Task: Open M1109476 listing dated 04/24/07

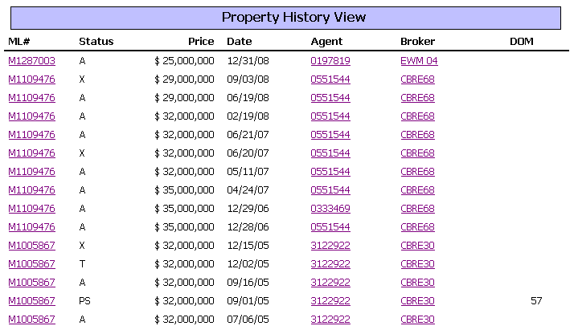Action: (x=32, y=190)
